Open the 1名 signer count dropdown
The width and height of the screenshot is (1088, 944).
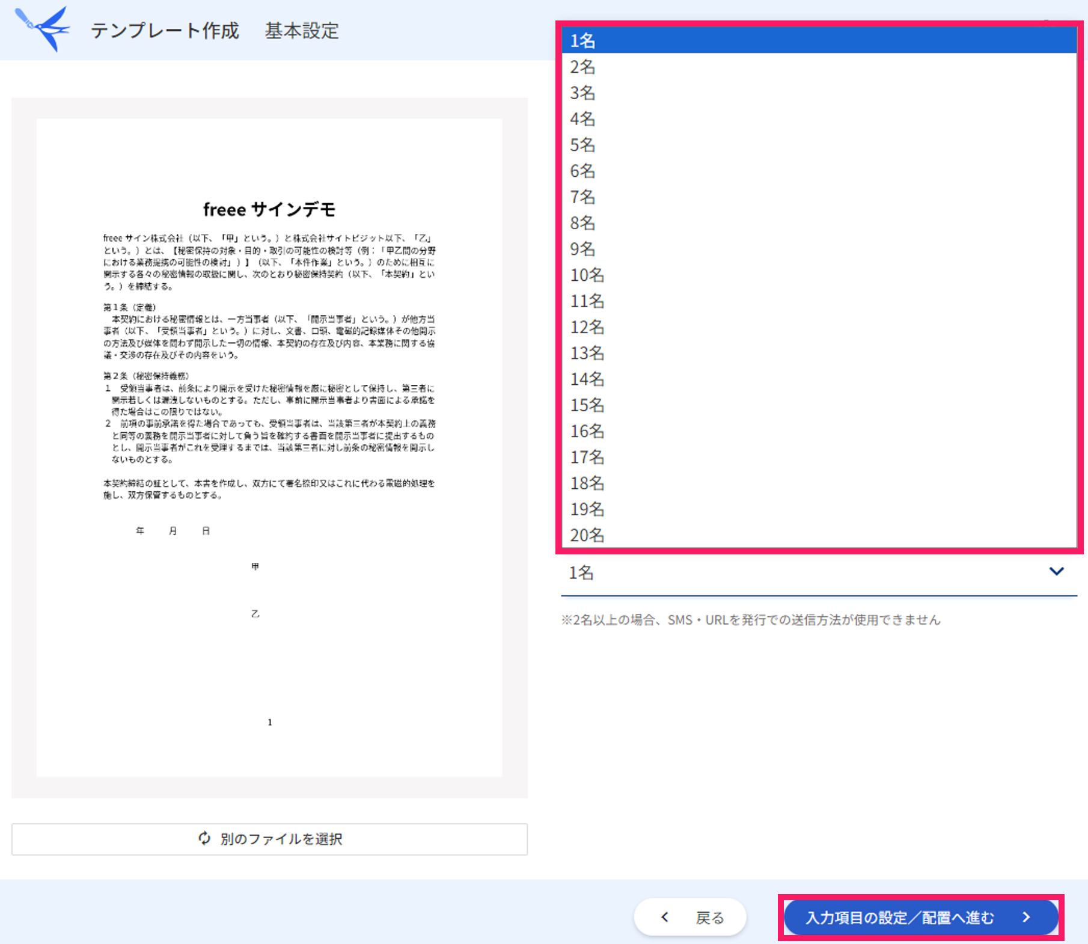coord(819,573)
